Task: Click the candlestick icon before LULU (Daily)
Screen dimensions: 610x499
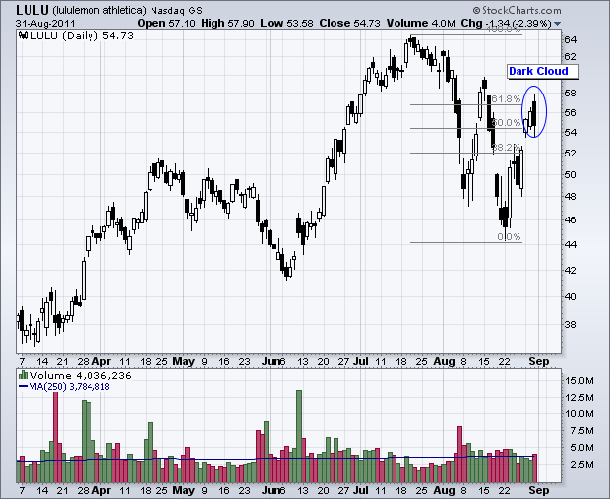Action: (23, 36)
